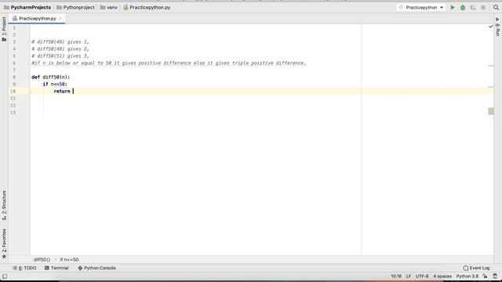
Task: Click the comment '# diff50(48) gives 2,'
Action: click(60, 49)
